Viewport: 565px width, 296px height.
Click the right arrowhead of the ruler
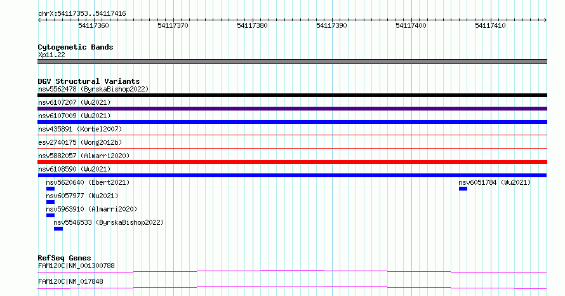click(x=545, y=20)
